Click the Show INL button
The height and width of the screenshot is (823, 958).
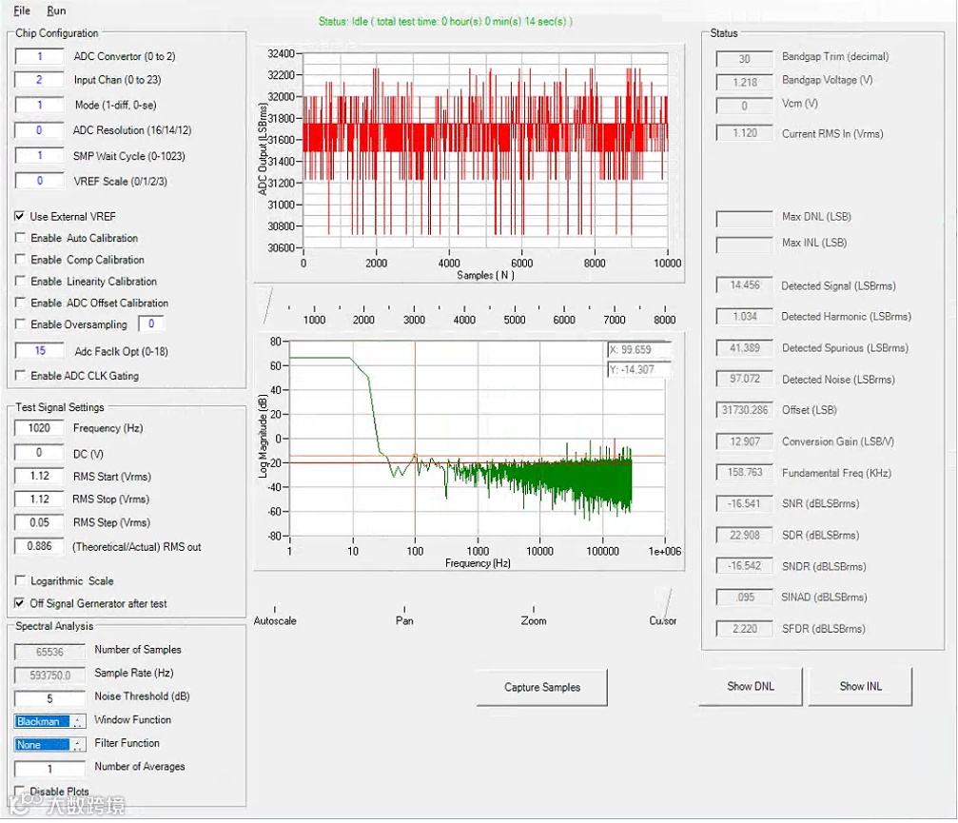pyautogui.click(x=860, y=686)
